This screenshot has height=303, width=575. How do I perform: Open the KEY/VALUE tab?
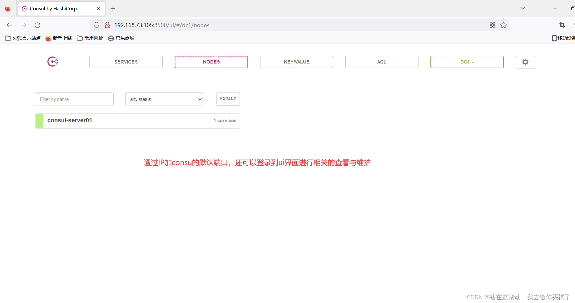(296, 62)
